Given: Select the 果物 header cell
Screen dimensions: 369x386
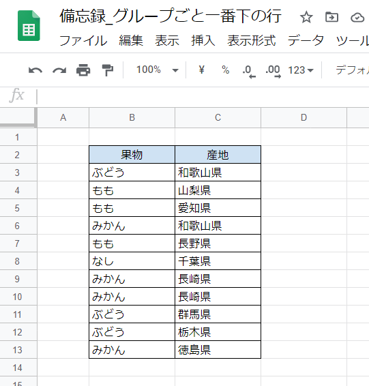Looking at the screenshot, I should [132, 155].
